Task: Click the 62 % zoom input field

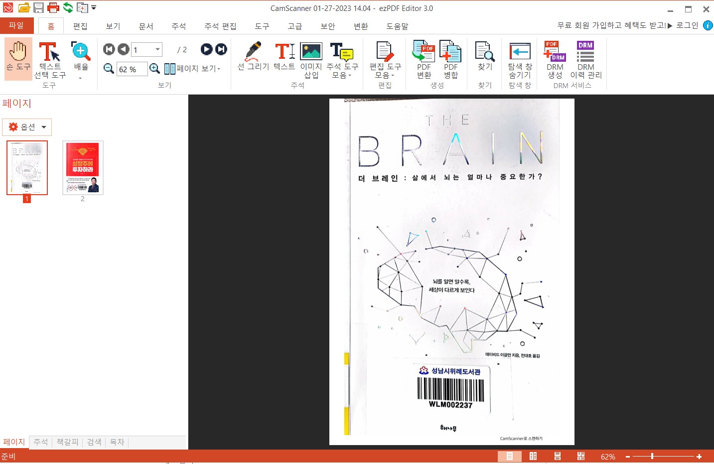Action: [x=132, y=69]
